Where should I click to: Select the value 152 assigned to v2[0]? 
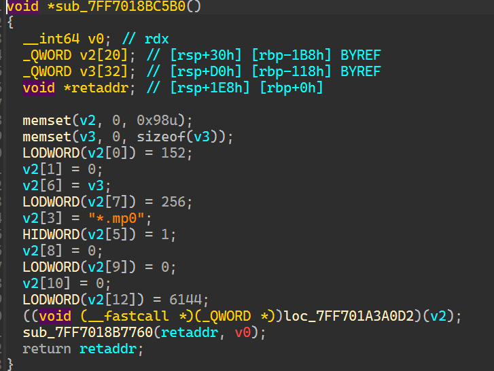coord(179,154)
